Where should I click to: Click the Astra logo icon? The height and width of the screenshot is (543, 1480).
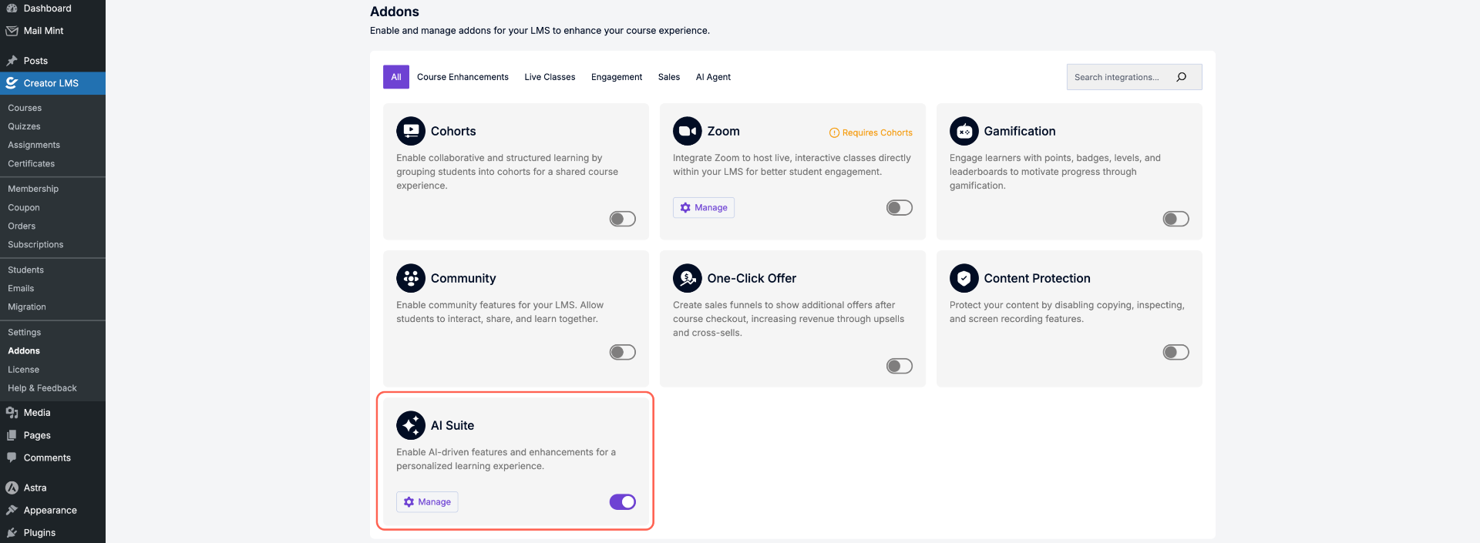pyautogui.click(x=12, y=488)
